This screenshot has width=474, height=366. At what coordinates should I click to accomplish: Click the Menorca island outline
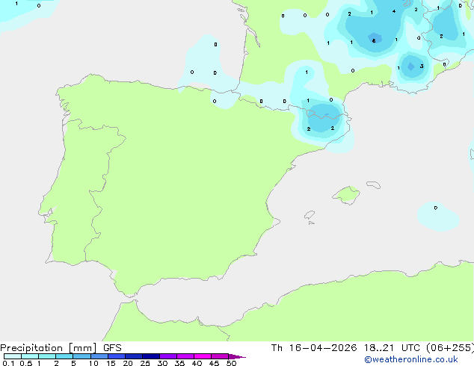click(374, 184)
